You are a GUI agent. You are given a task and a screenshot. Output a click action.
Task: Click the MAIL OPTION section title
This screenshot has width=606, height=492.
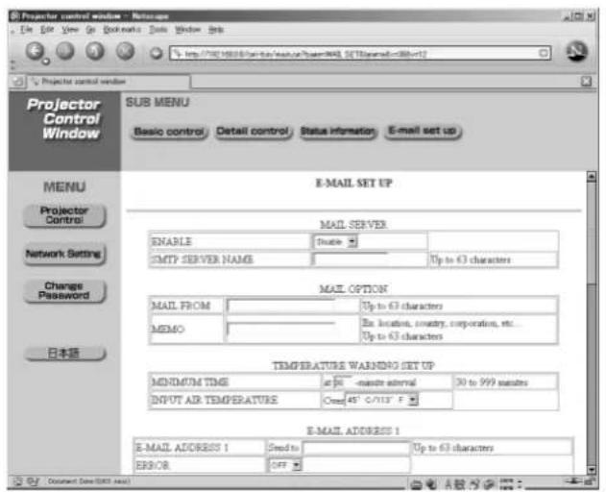(x=353, y=289)
